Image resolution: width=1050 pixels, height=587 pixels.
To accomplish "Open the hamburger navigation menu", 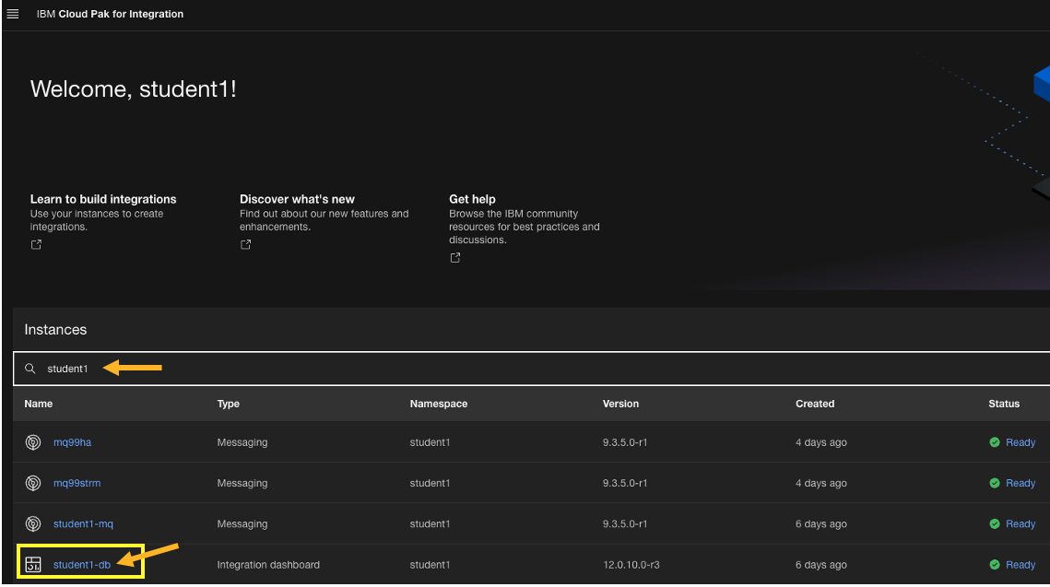I will point(13,14).
